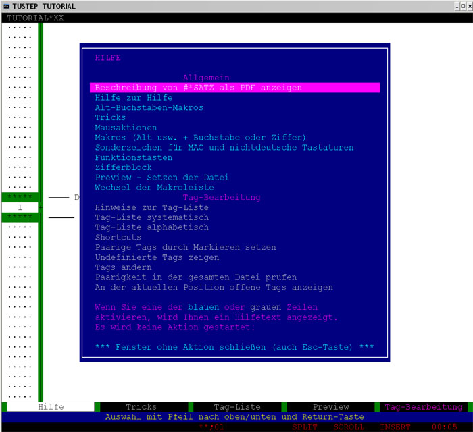This screenshot has width=473, height=432.
Task: Select 'Beschreibung von #*SATZ als PDF anzeigen'
Action: coord(198,88)
